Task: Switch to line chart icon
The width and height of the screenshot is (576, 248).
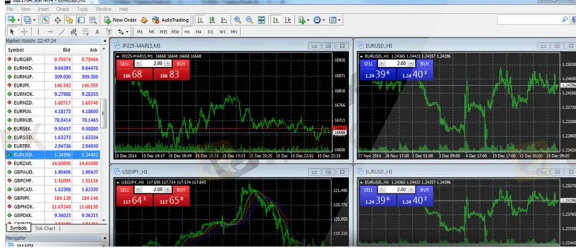Action: pyautogui.click(x=223, y=20)
